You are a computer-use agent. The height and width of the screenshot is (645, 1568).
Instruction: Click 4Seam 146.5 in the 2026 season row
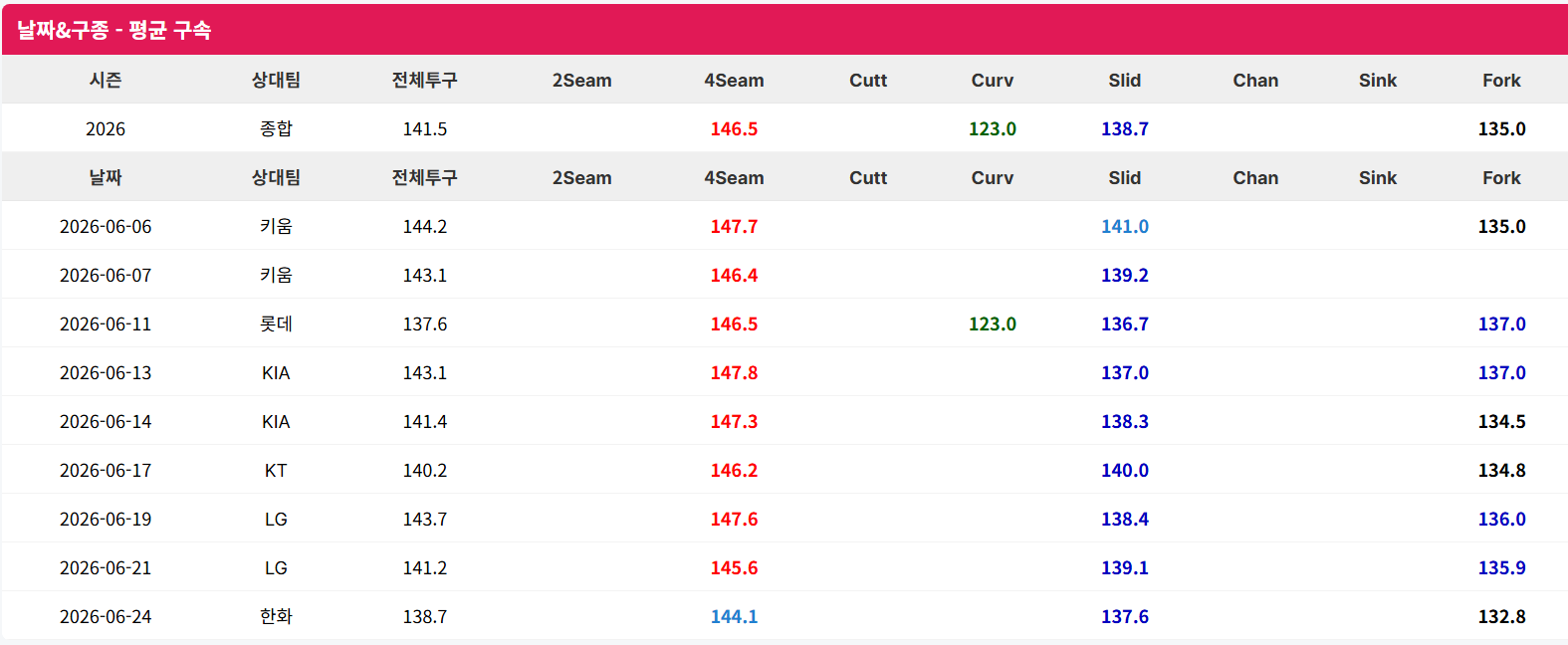click(734, 129)
